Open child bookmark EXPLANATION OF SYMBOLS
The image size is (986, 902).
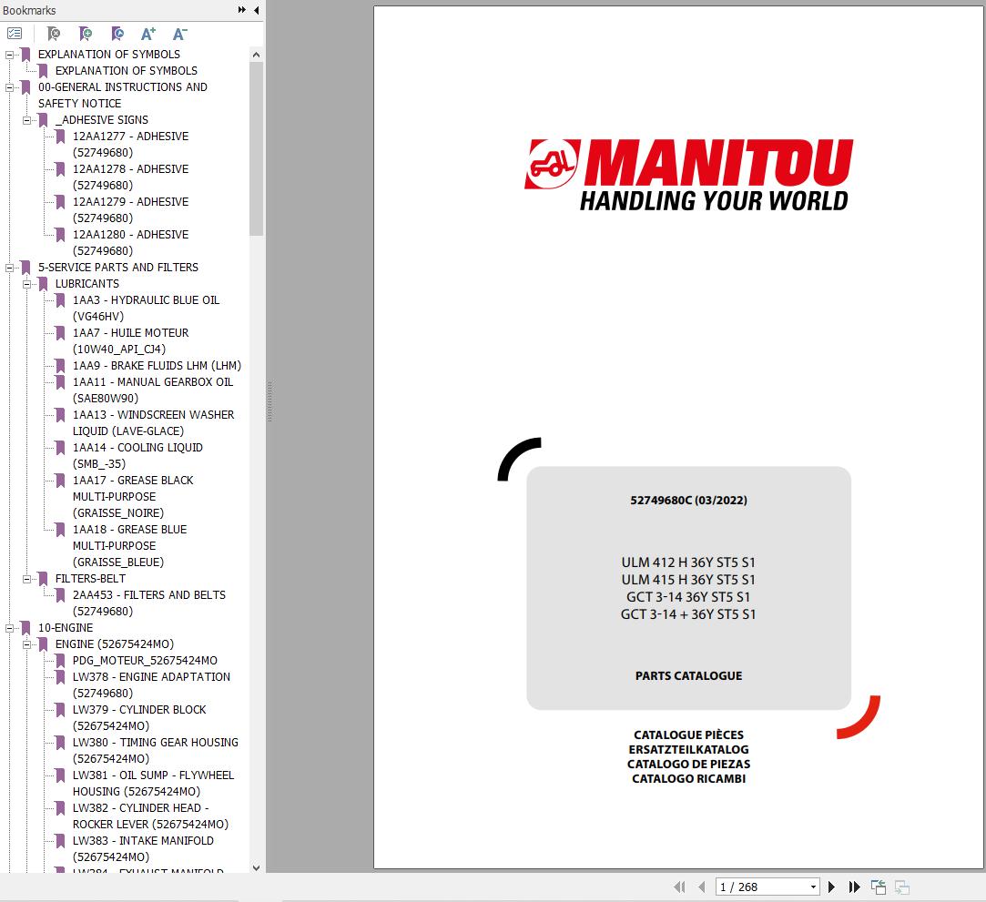(126, 70)
